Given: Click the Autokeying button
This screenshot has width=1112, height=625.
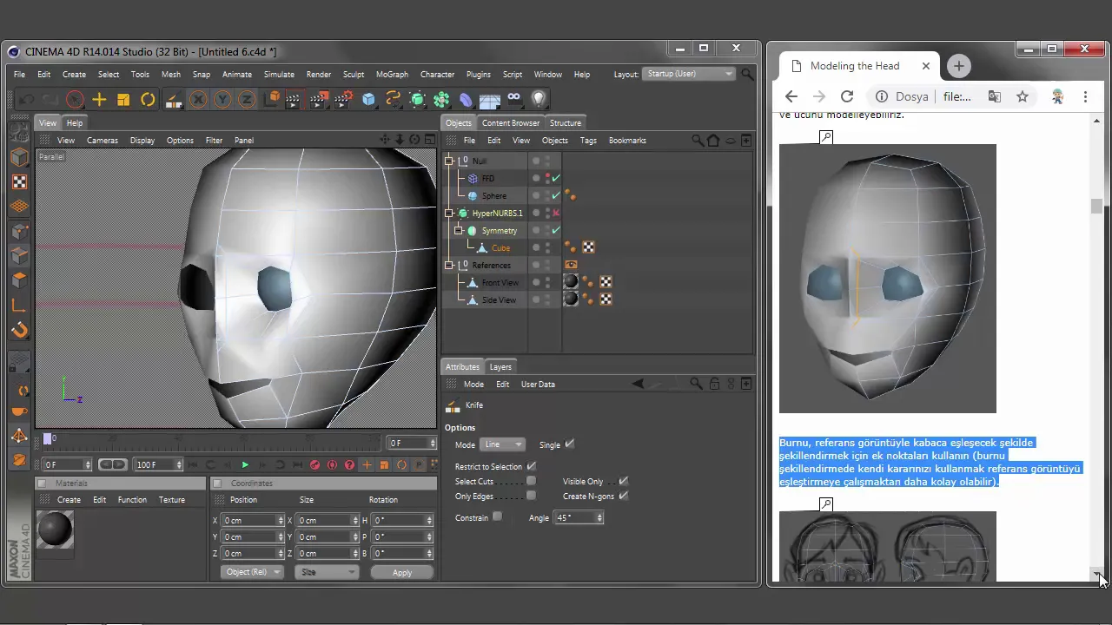Looking at the screenshot, I should pyautogui.click(x=333, y=465).
